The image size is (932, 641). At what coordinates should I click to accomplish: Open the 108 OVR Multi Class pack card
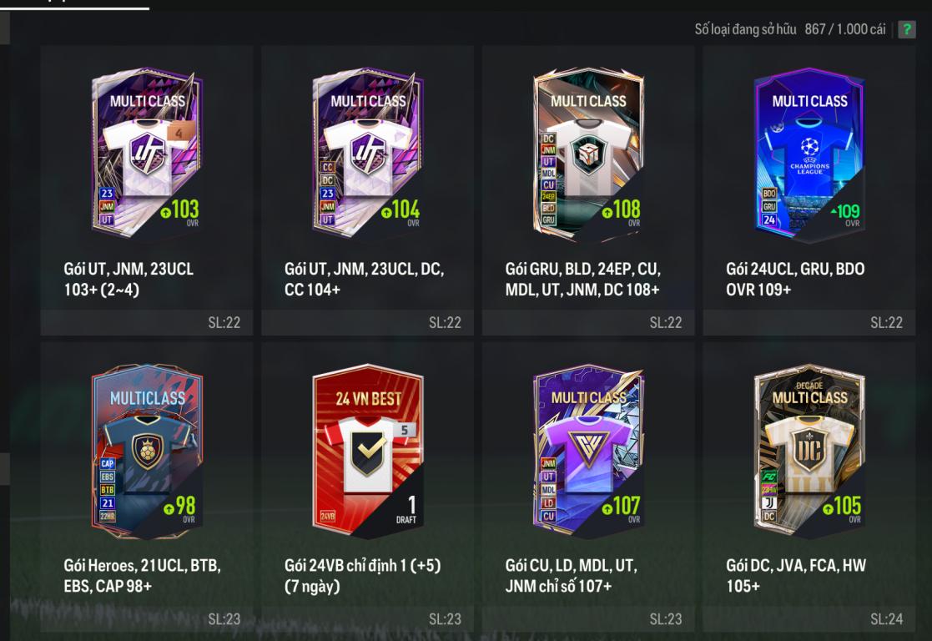(588, 154)
